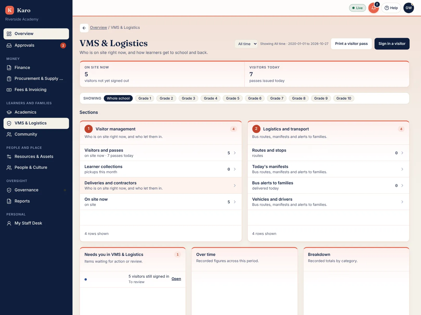The width and height of the screenshot is (421, 315).
Task: Click the Help button
Action: 391,8
